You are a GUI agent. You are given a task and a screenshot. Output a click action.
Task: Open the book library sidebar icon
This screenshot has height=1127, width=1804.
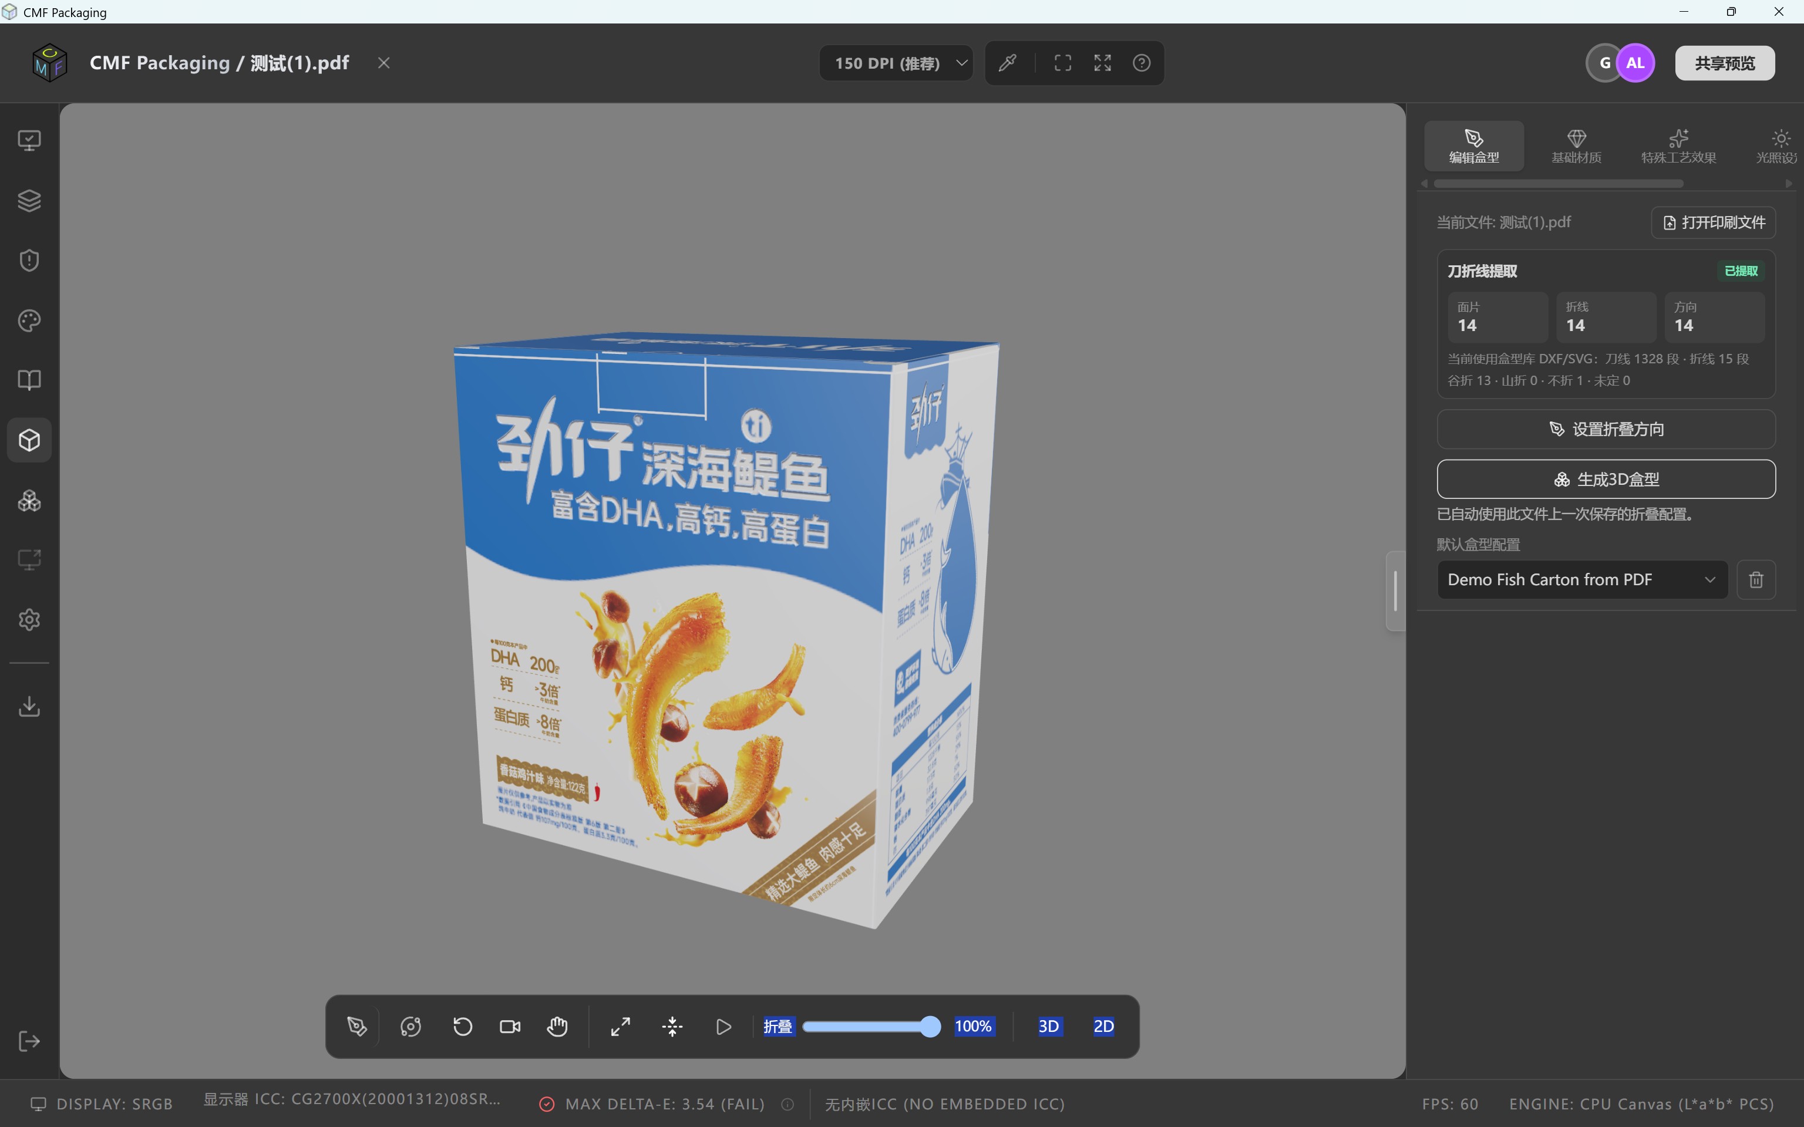[29, 380]
